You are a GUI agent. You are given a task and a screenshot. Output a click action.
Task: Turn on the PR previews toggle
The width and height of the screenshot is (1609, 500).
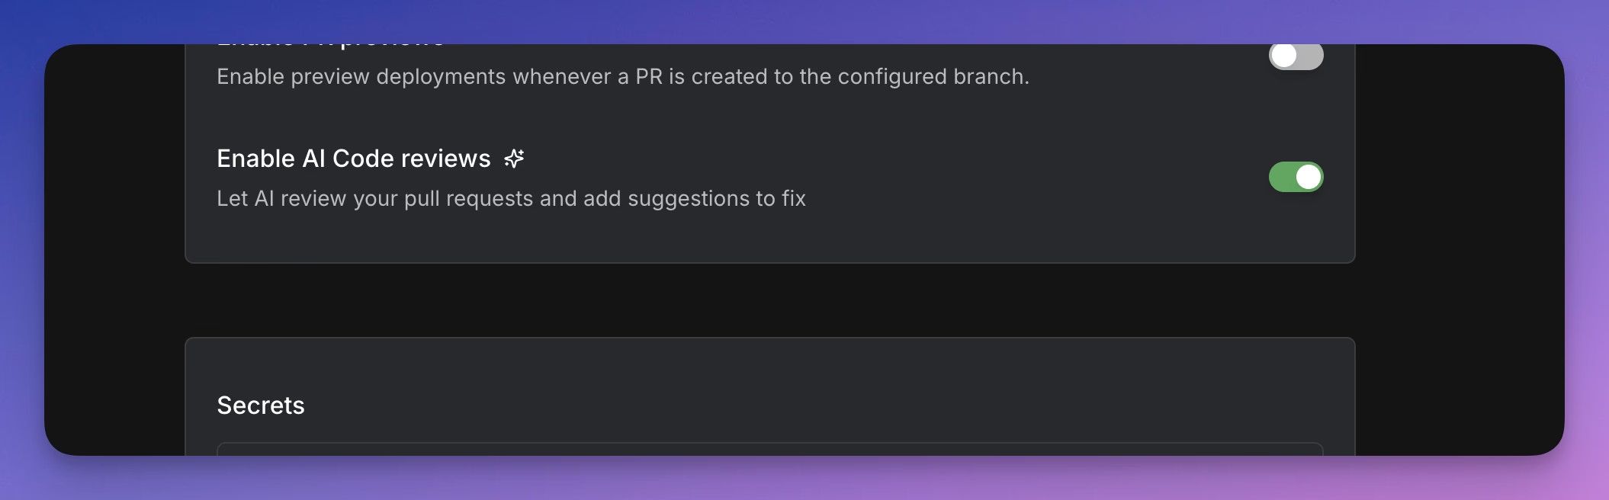click(1296, 56)
